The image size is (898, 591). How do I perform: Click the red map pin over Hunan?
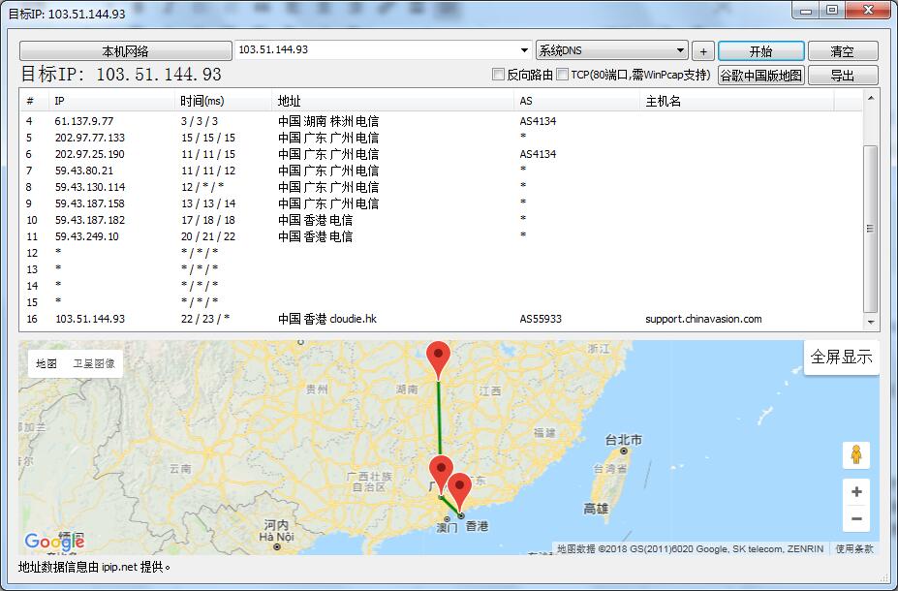click(439, 358)
